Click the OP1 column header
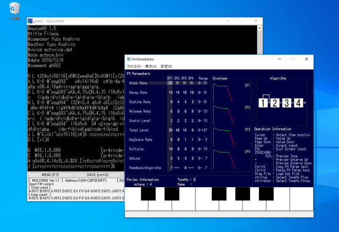The height and width of the screenshot is (232, 339). coord(169,78)
